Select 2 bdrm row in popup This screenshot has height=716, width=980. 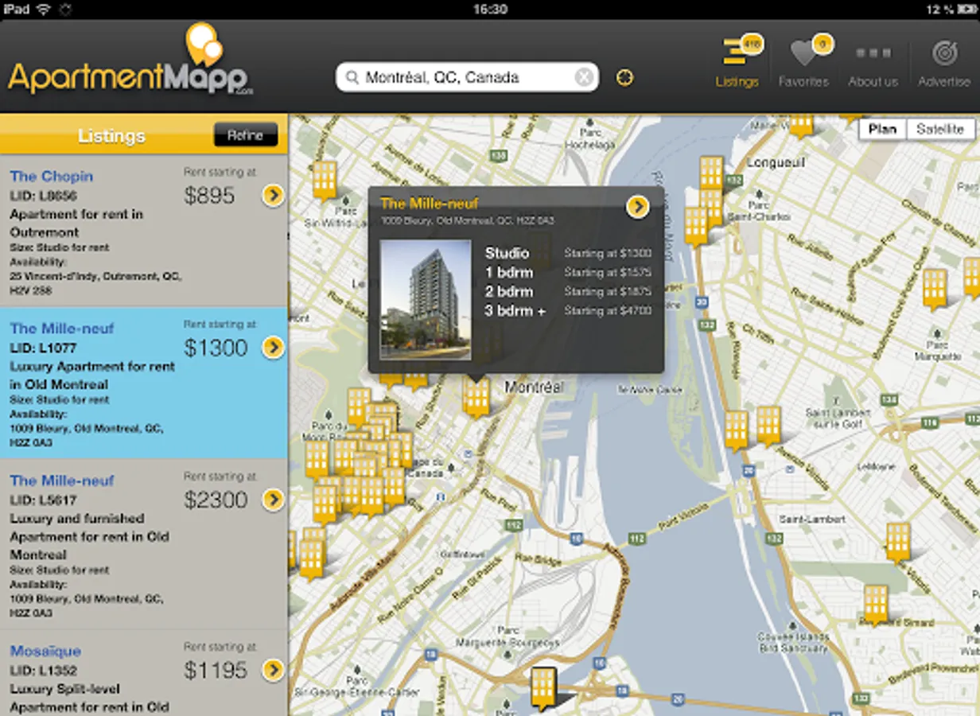pyautogui.click(x=568, y=291)
